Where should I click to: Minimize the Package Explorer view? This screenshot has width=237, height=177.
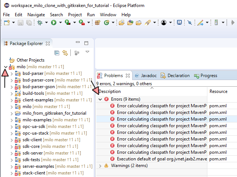coord(78,42)
